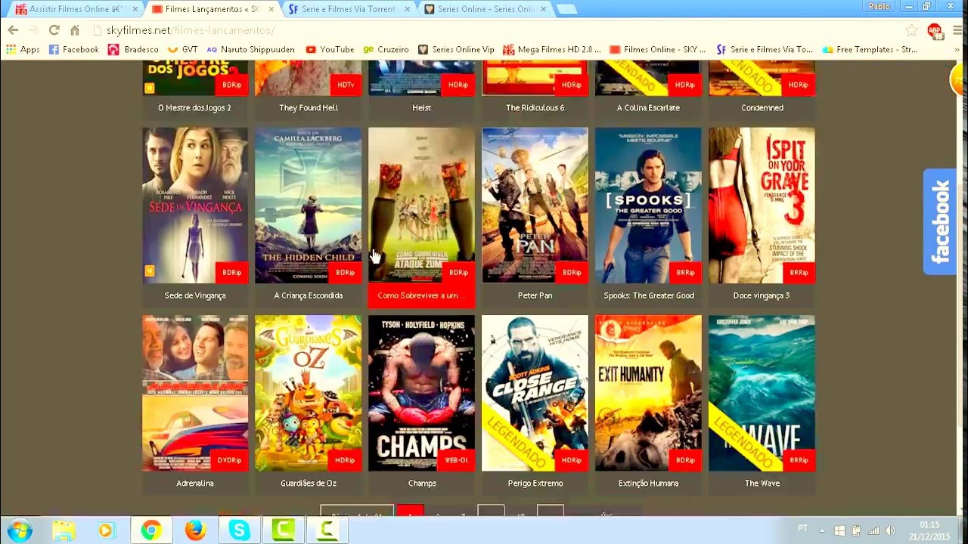
Task: Click the Pablo profile button
Action: (x=879, y=6)
